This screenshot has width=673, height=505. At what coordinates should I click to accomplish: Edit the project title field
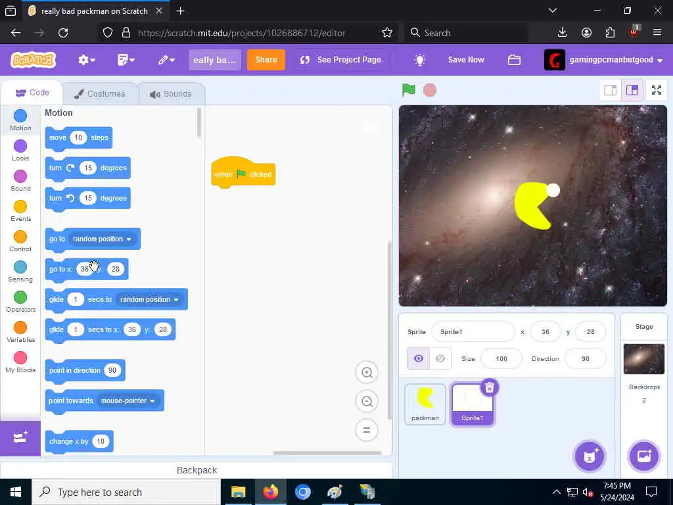[x=215, y=60]
